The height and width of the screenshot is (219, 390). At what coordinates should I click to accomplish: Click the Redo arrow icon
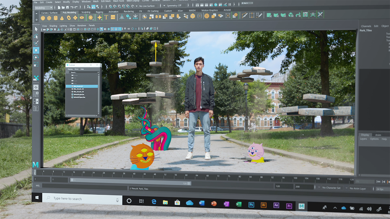76,7
